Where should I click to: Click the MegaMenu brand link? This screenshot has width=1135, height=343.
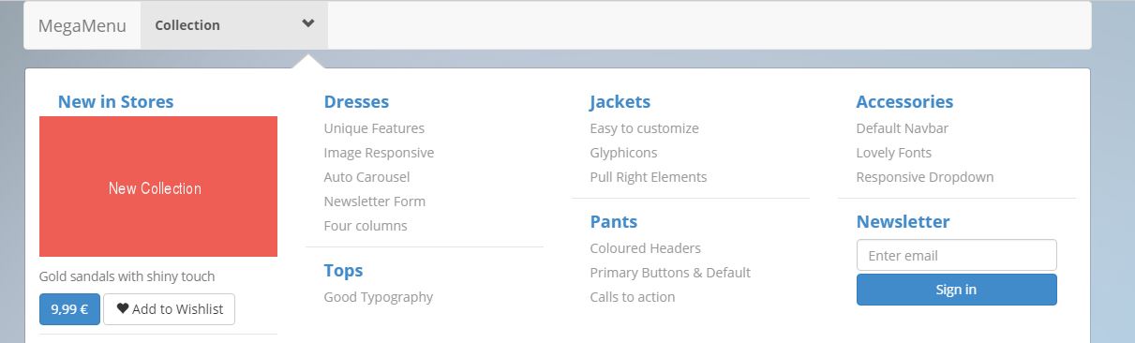pyautogui.click(x=82, y=25)
